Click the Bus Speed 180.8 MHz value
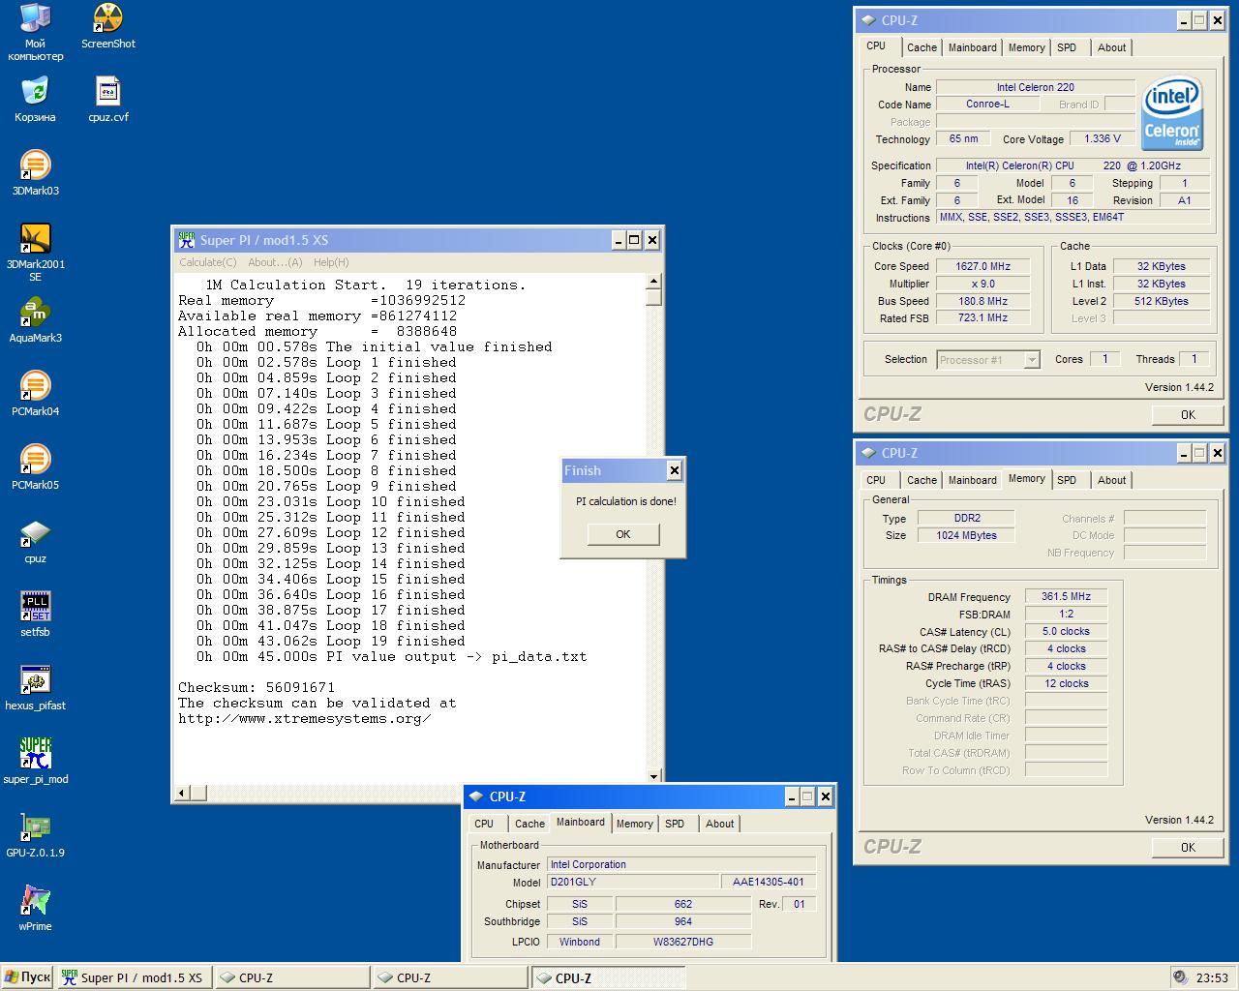 pos(982,301)
